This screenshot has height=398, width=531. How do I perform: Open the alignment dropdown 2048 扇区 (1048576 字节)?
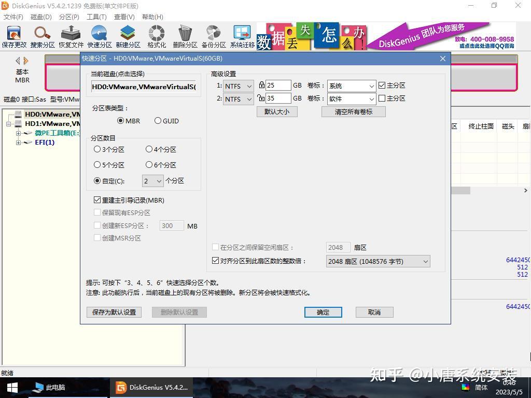coord(378,261)
